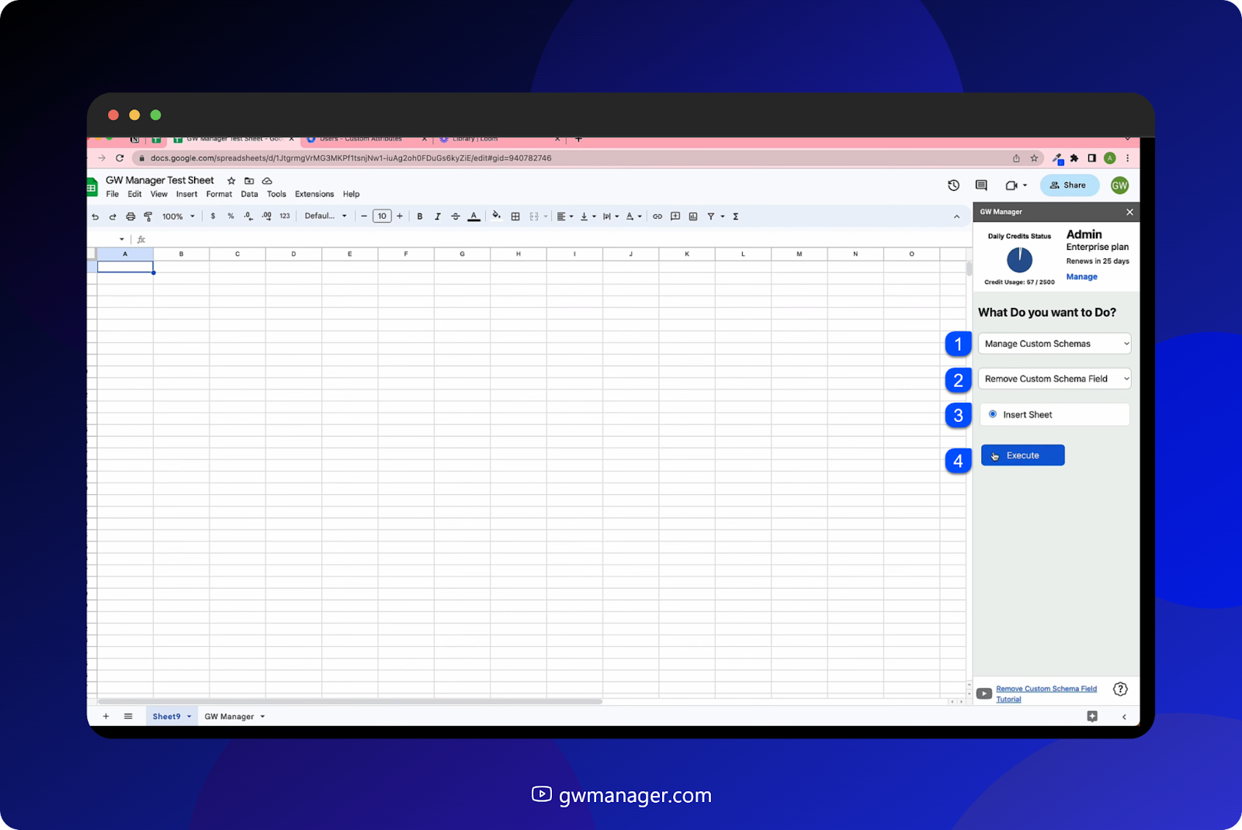Open the text color picker

coord(474,216)
